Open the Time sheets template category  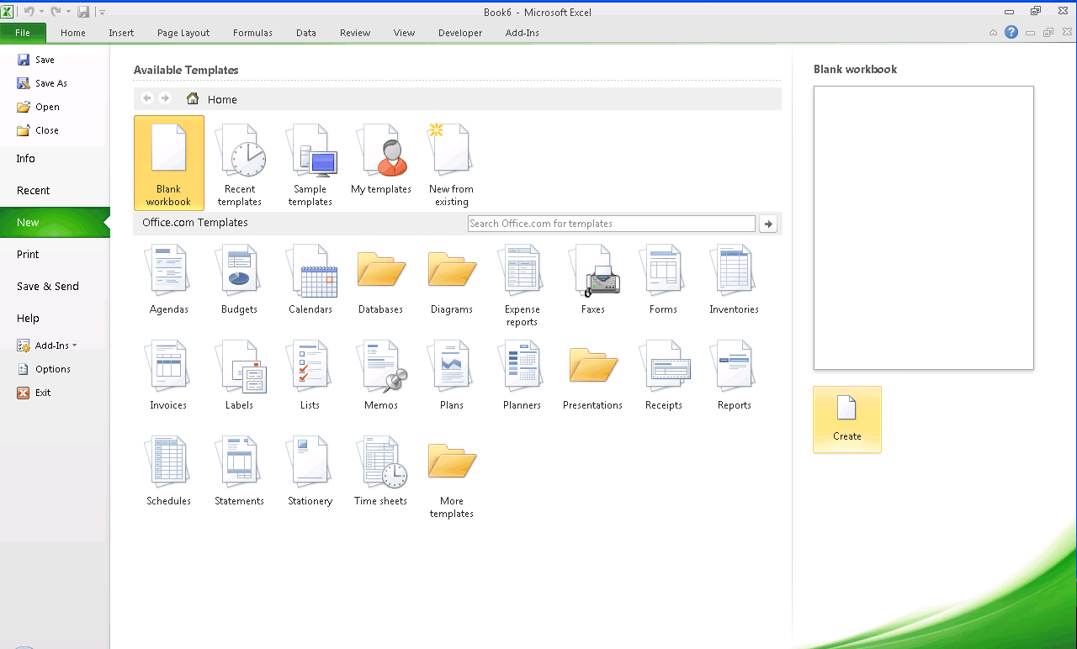[381, 470]
